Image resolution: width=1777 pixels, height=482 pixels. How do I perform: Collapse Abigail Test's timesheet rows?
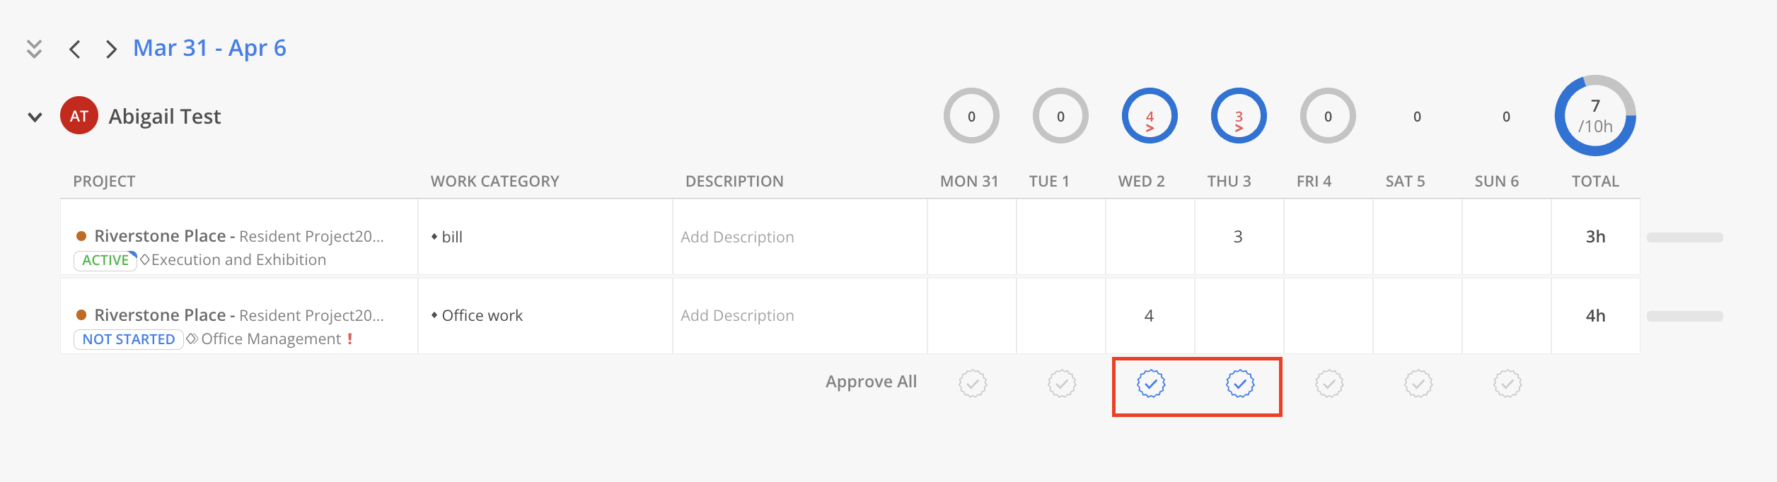[x=35, y=117]
